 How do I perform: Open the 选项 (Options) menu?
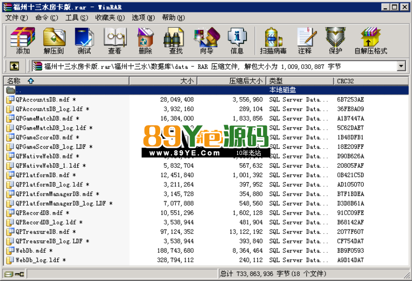tap(144, 17)
